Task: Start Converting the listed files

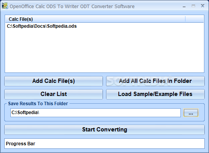Action: (x=104, y=129)
